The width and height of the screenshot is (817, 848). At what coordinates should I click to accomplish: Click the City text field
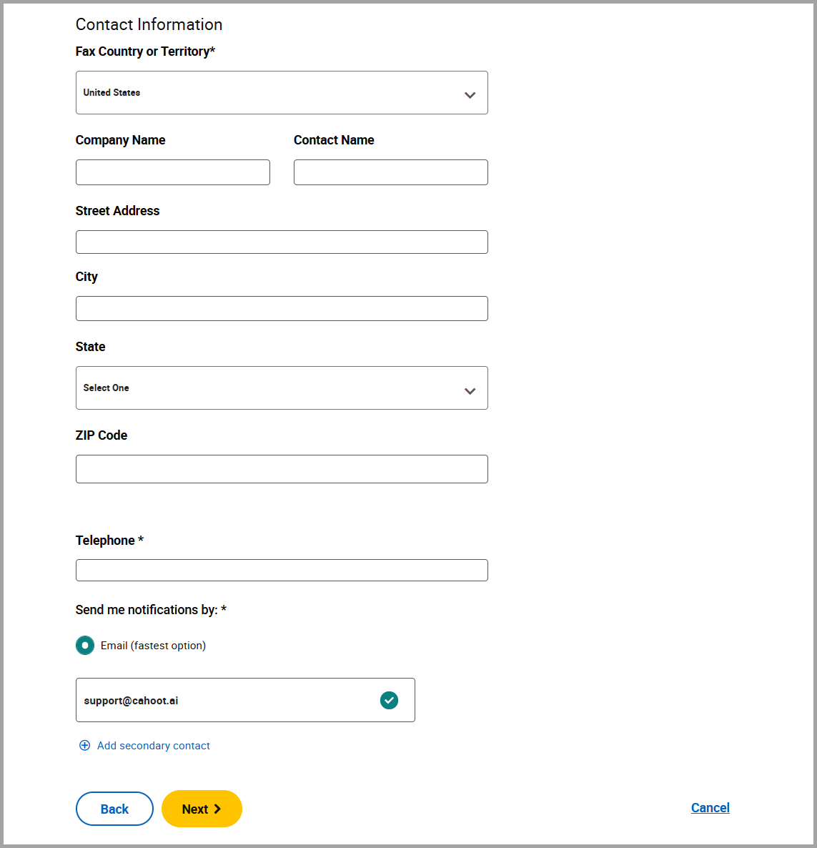tap(282, 308)
